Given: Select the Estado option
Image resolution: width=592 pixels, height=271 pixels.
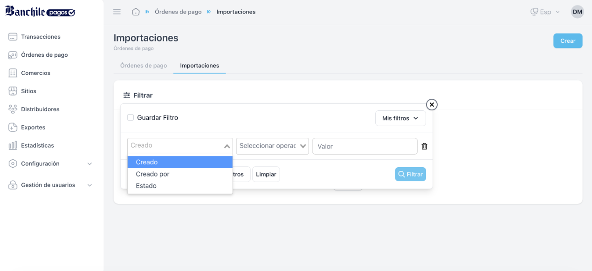Looking at the screenshot, I should (180, 186).
